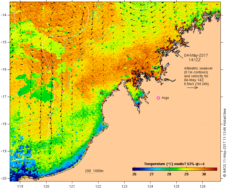Click the '200 1000m' bathymetry legend text

pyautogui.click(x=94, y=171)
